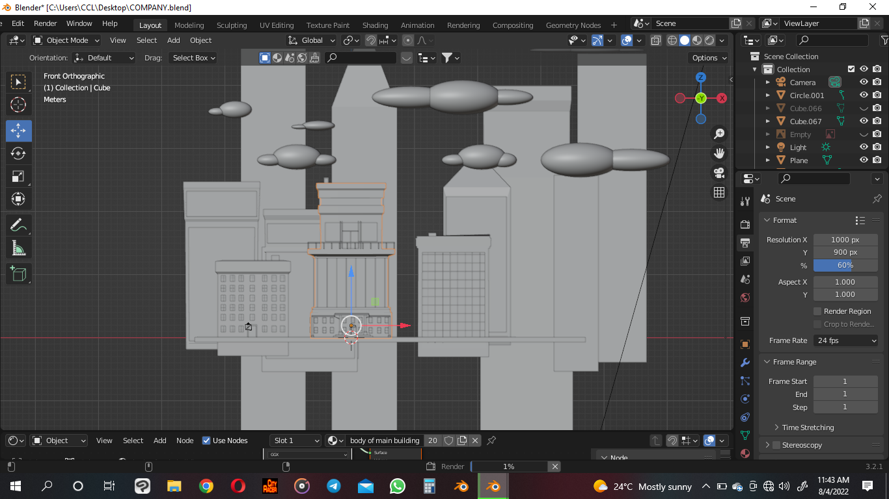Activate the Rotate tool

coord(18,153)
